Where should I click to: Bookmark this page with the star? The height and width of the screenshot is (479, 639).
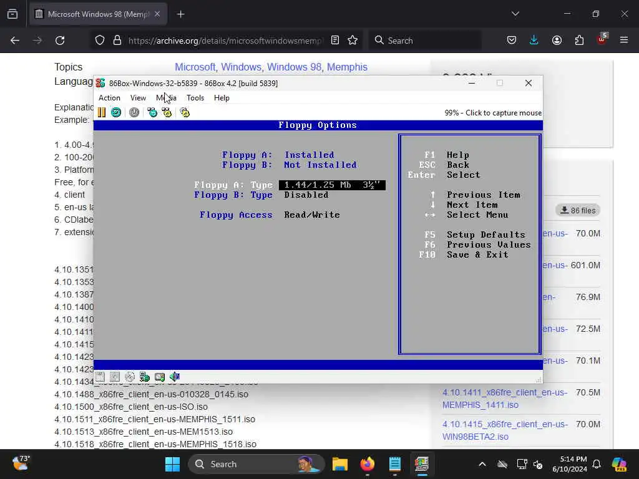(353, 40)
